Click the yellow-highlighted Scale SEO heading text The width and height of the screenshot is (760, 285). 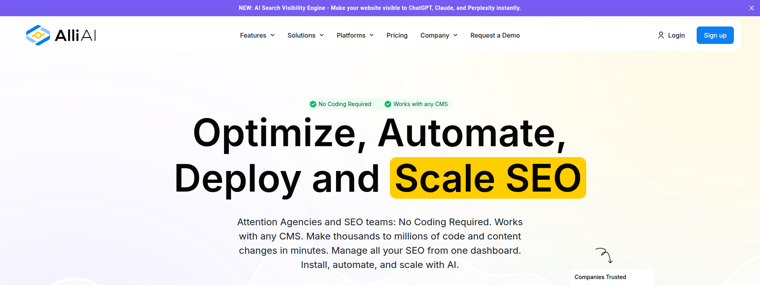pyautogui.click(x=487, y=178)
